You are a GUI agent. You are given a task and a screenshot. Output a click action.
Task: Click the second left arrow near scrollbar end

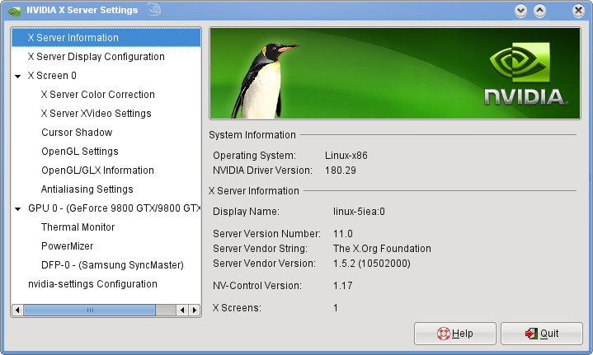pos(182,310)
